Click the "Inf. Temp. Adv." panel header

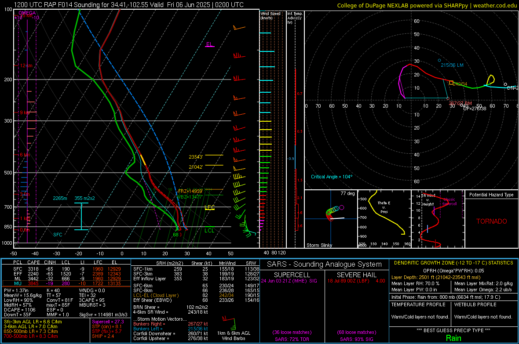[x=295, y=18]
